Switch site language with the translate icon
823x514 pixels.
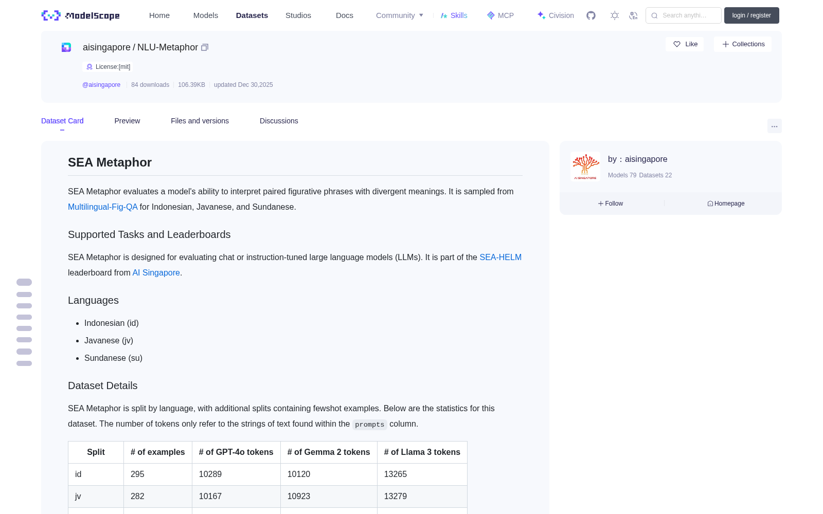click(633, 15)
